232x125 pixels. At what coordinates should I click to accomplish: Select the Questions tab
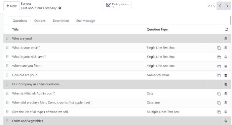click(x=20, y=21)
